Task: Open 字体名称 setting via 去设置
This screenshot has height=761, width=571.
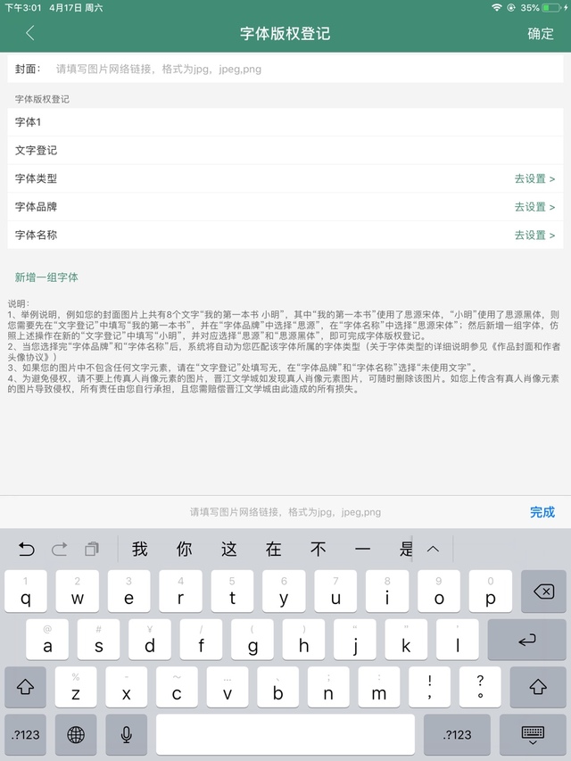Action: pyautogui.click(x=534, y=236)
